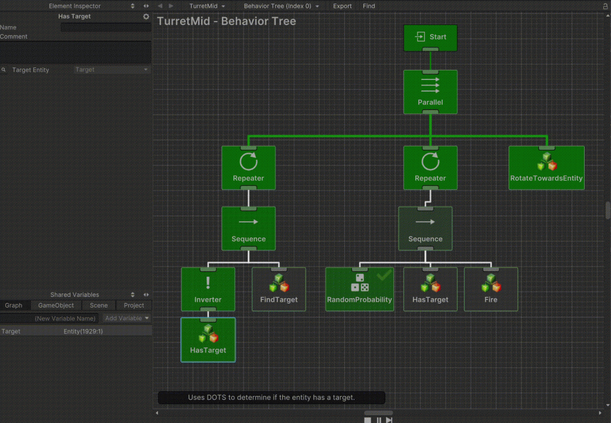Click the step forward playback button
Image resolution: width=611 pixels, height=423 pixels.
pyautogui.click(x=389, y=420)
